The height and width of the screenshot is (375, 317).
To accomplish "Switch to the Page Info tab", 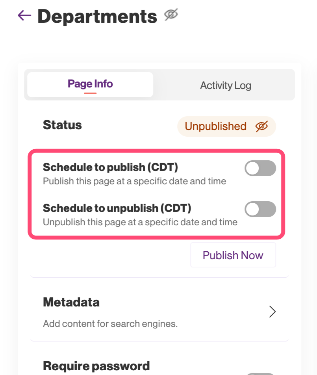I will coord(90,84).
